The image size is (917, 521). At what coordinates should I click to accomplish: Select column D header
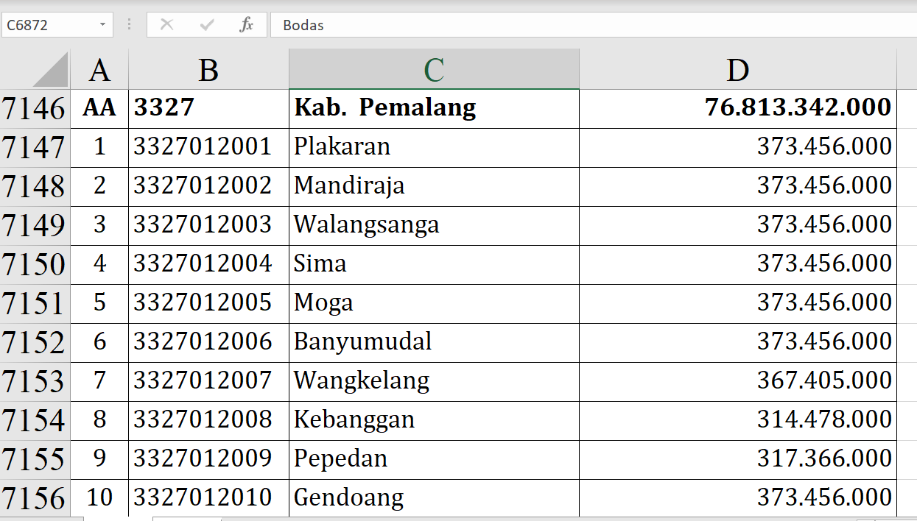point(737,70)
